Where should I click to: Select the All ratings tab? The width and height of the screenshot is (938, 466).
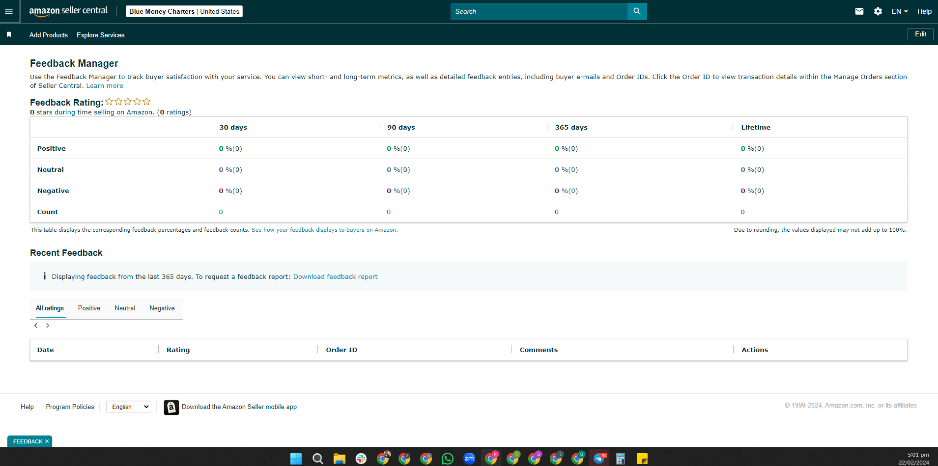click(x=50, y=308)
